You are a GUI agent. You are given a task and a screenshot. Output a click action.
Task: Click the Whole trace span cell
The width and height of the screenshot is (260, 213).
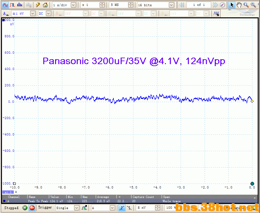(x=171, y=201)
